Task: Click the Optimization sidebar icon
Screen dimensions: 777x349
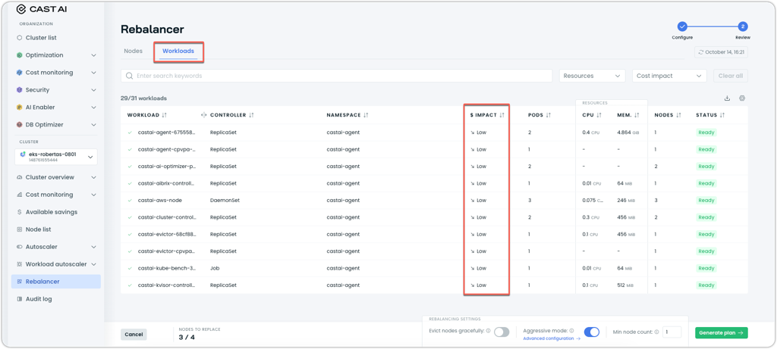Action: pos(19,55)
